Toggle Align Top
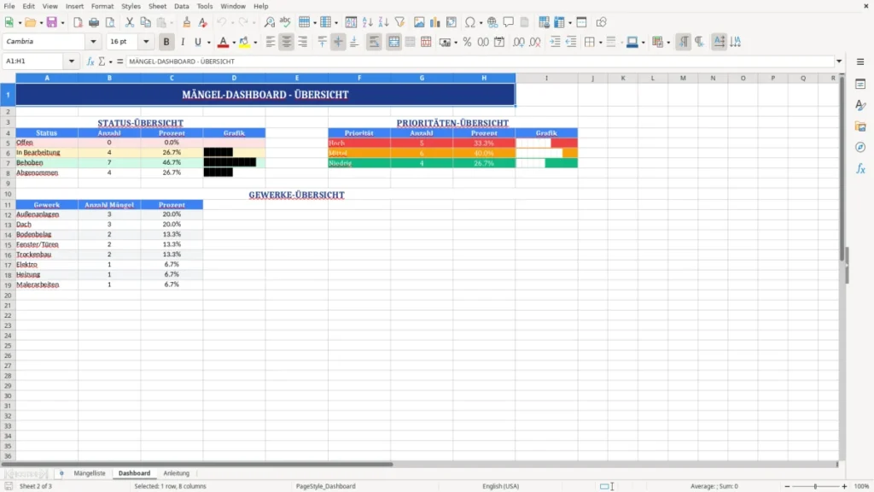 tap(322, 42)
